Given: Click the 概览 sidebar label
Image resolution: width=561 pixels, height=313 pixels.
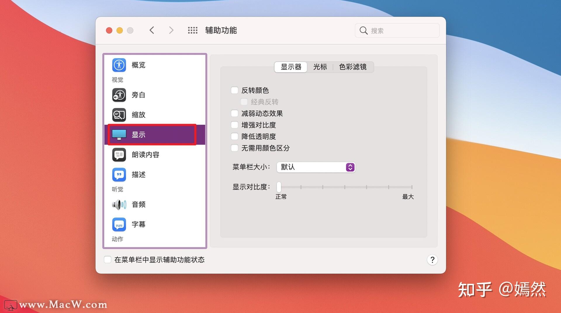Looking at the screenshot, I should [x=138, y=65].
